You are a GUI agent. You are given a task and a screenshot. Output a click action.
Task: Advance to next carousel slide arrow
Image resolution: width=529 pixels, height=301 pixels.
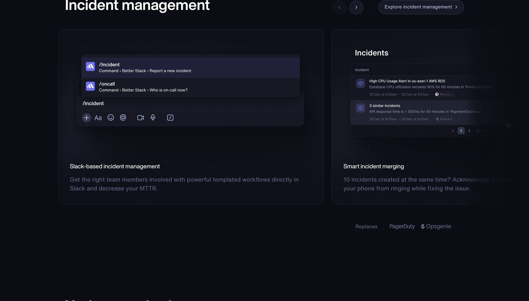tap(356, 7)
